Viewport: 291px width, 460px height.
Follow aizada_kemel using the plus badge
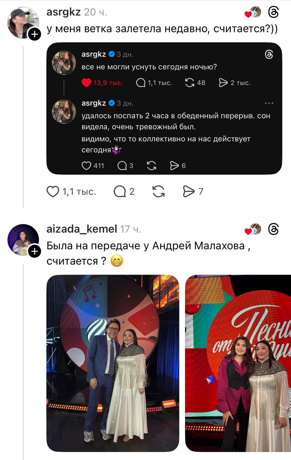(x=34, y=251)
